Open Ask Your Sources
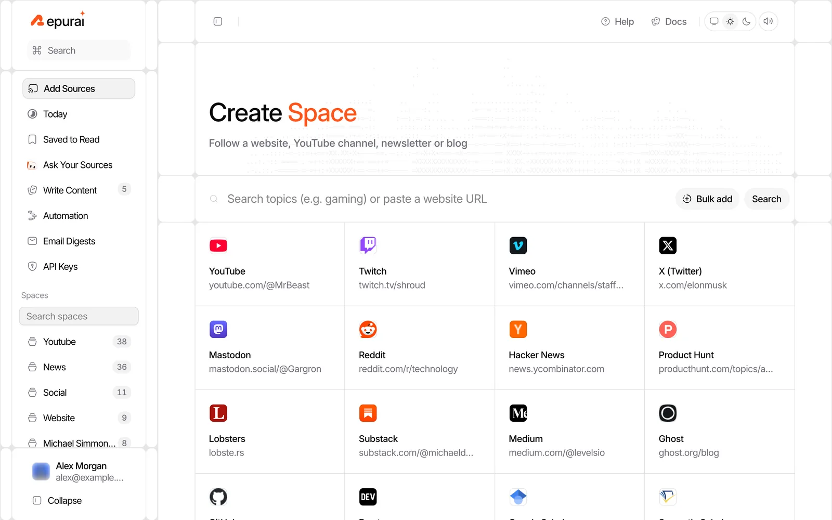 (x=79, y=165)
